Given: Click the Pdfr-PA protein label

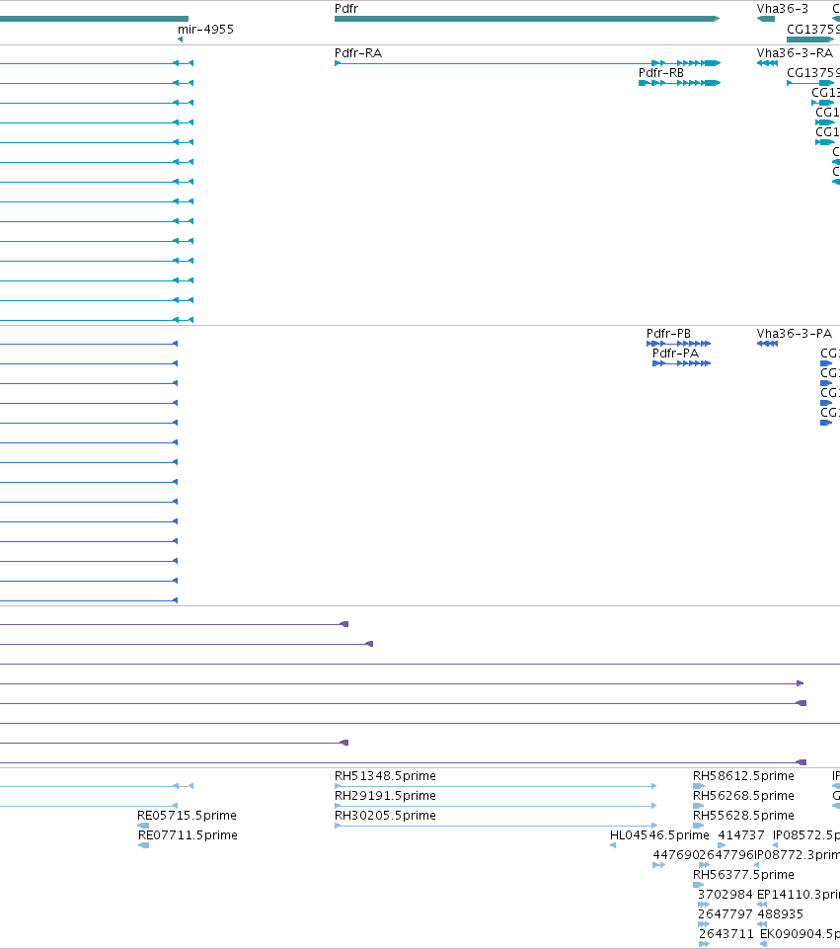Looking at the screenshot, I should coord(675,353).
